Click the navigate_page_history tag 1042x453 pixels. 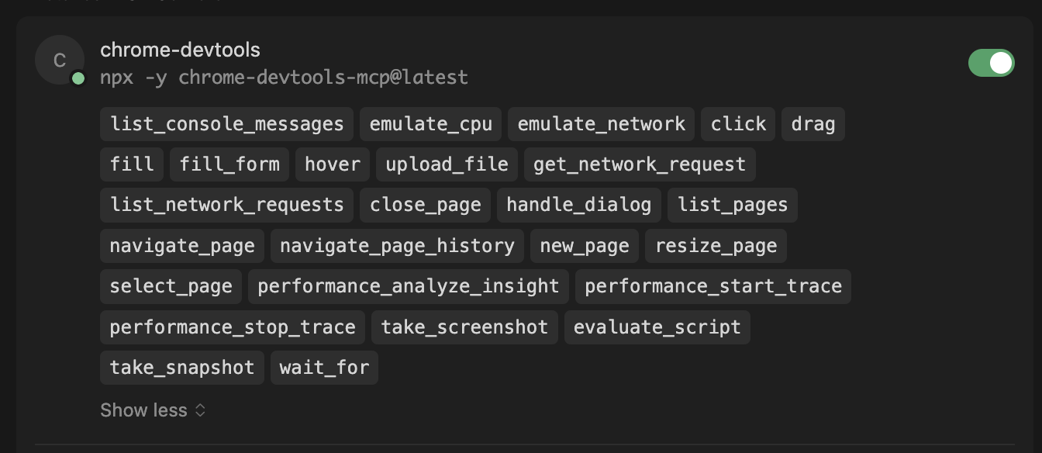pos(397,246)
